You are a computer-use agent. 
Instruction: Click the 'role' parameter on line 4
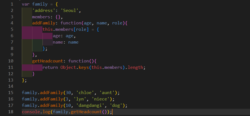pyautogui.click(x=117, y=23)
